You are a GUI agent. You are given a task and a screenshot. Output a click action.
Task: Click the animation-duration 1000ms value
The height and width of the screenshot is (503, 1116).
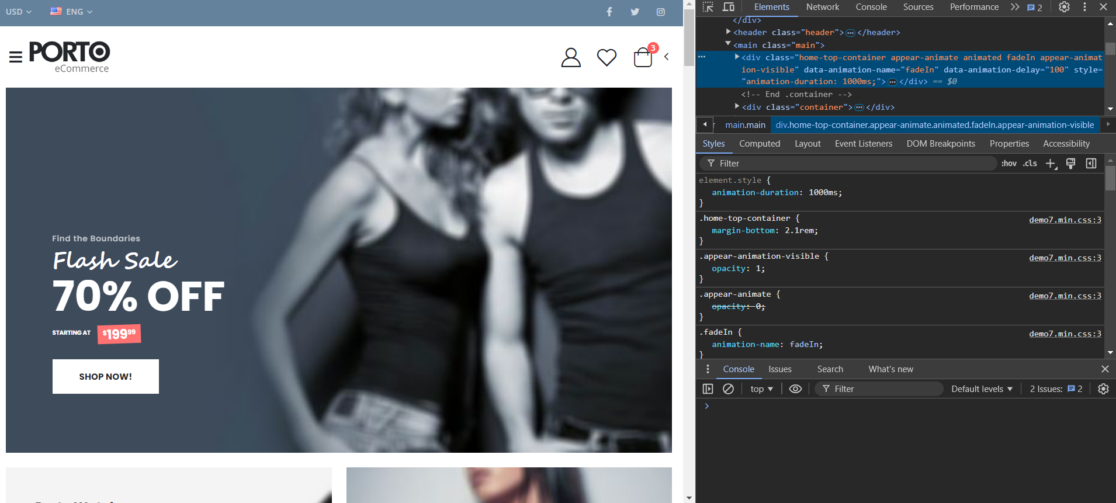click(824, 192)
